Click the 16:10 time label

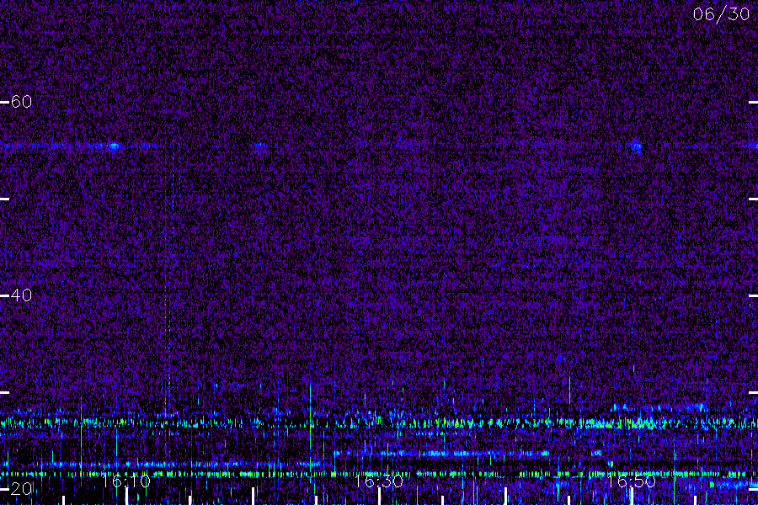pos(125,481)
